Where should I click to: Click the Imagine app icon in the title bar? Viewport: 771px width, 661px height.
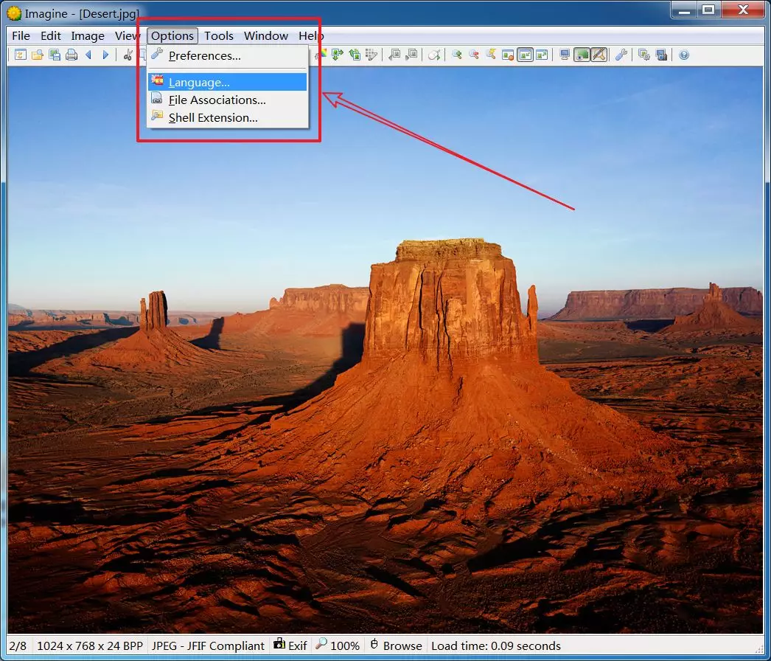14,13
